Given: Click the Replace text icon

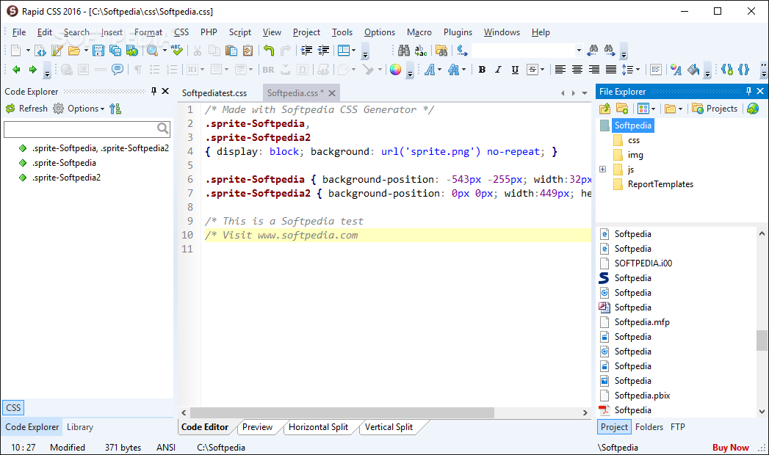Looking at the screenshot, I should coord(421,51).
